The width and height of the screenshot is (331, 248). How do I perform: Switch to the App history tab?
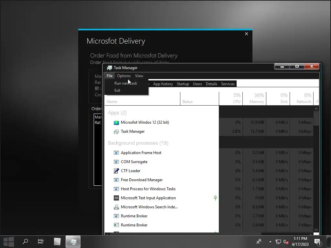click(163, 84)
